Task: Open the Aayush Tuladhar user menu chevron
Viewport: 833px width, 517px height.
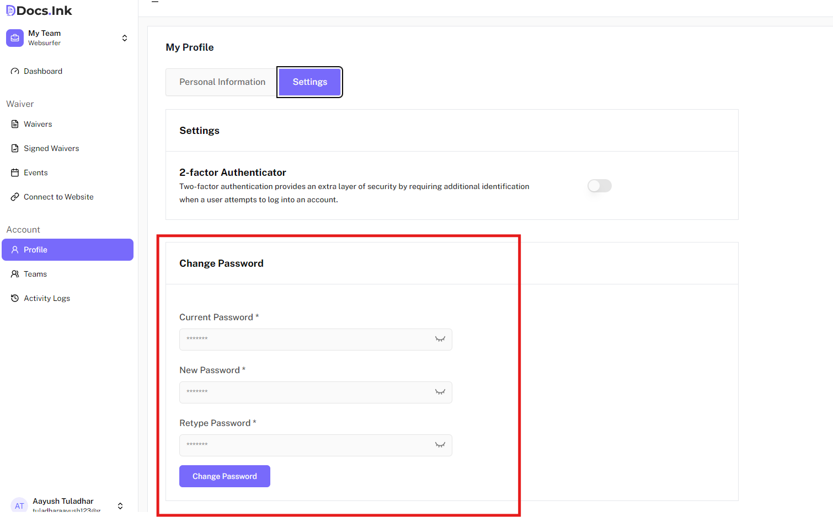Action: click(120, 505)
